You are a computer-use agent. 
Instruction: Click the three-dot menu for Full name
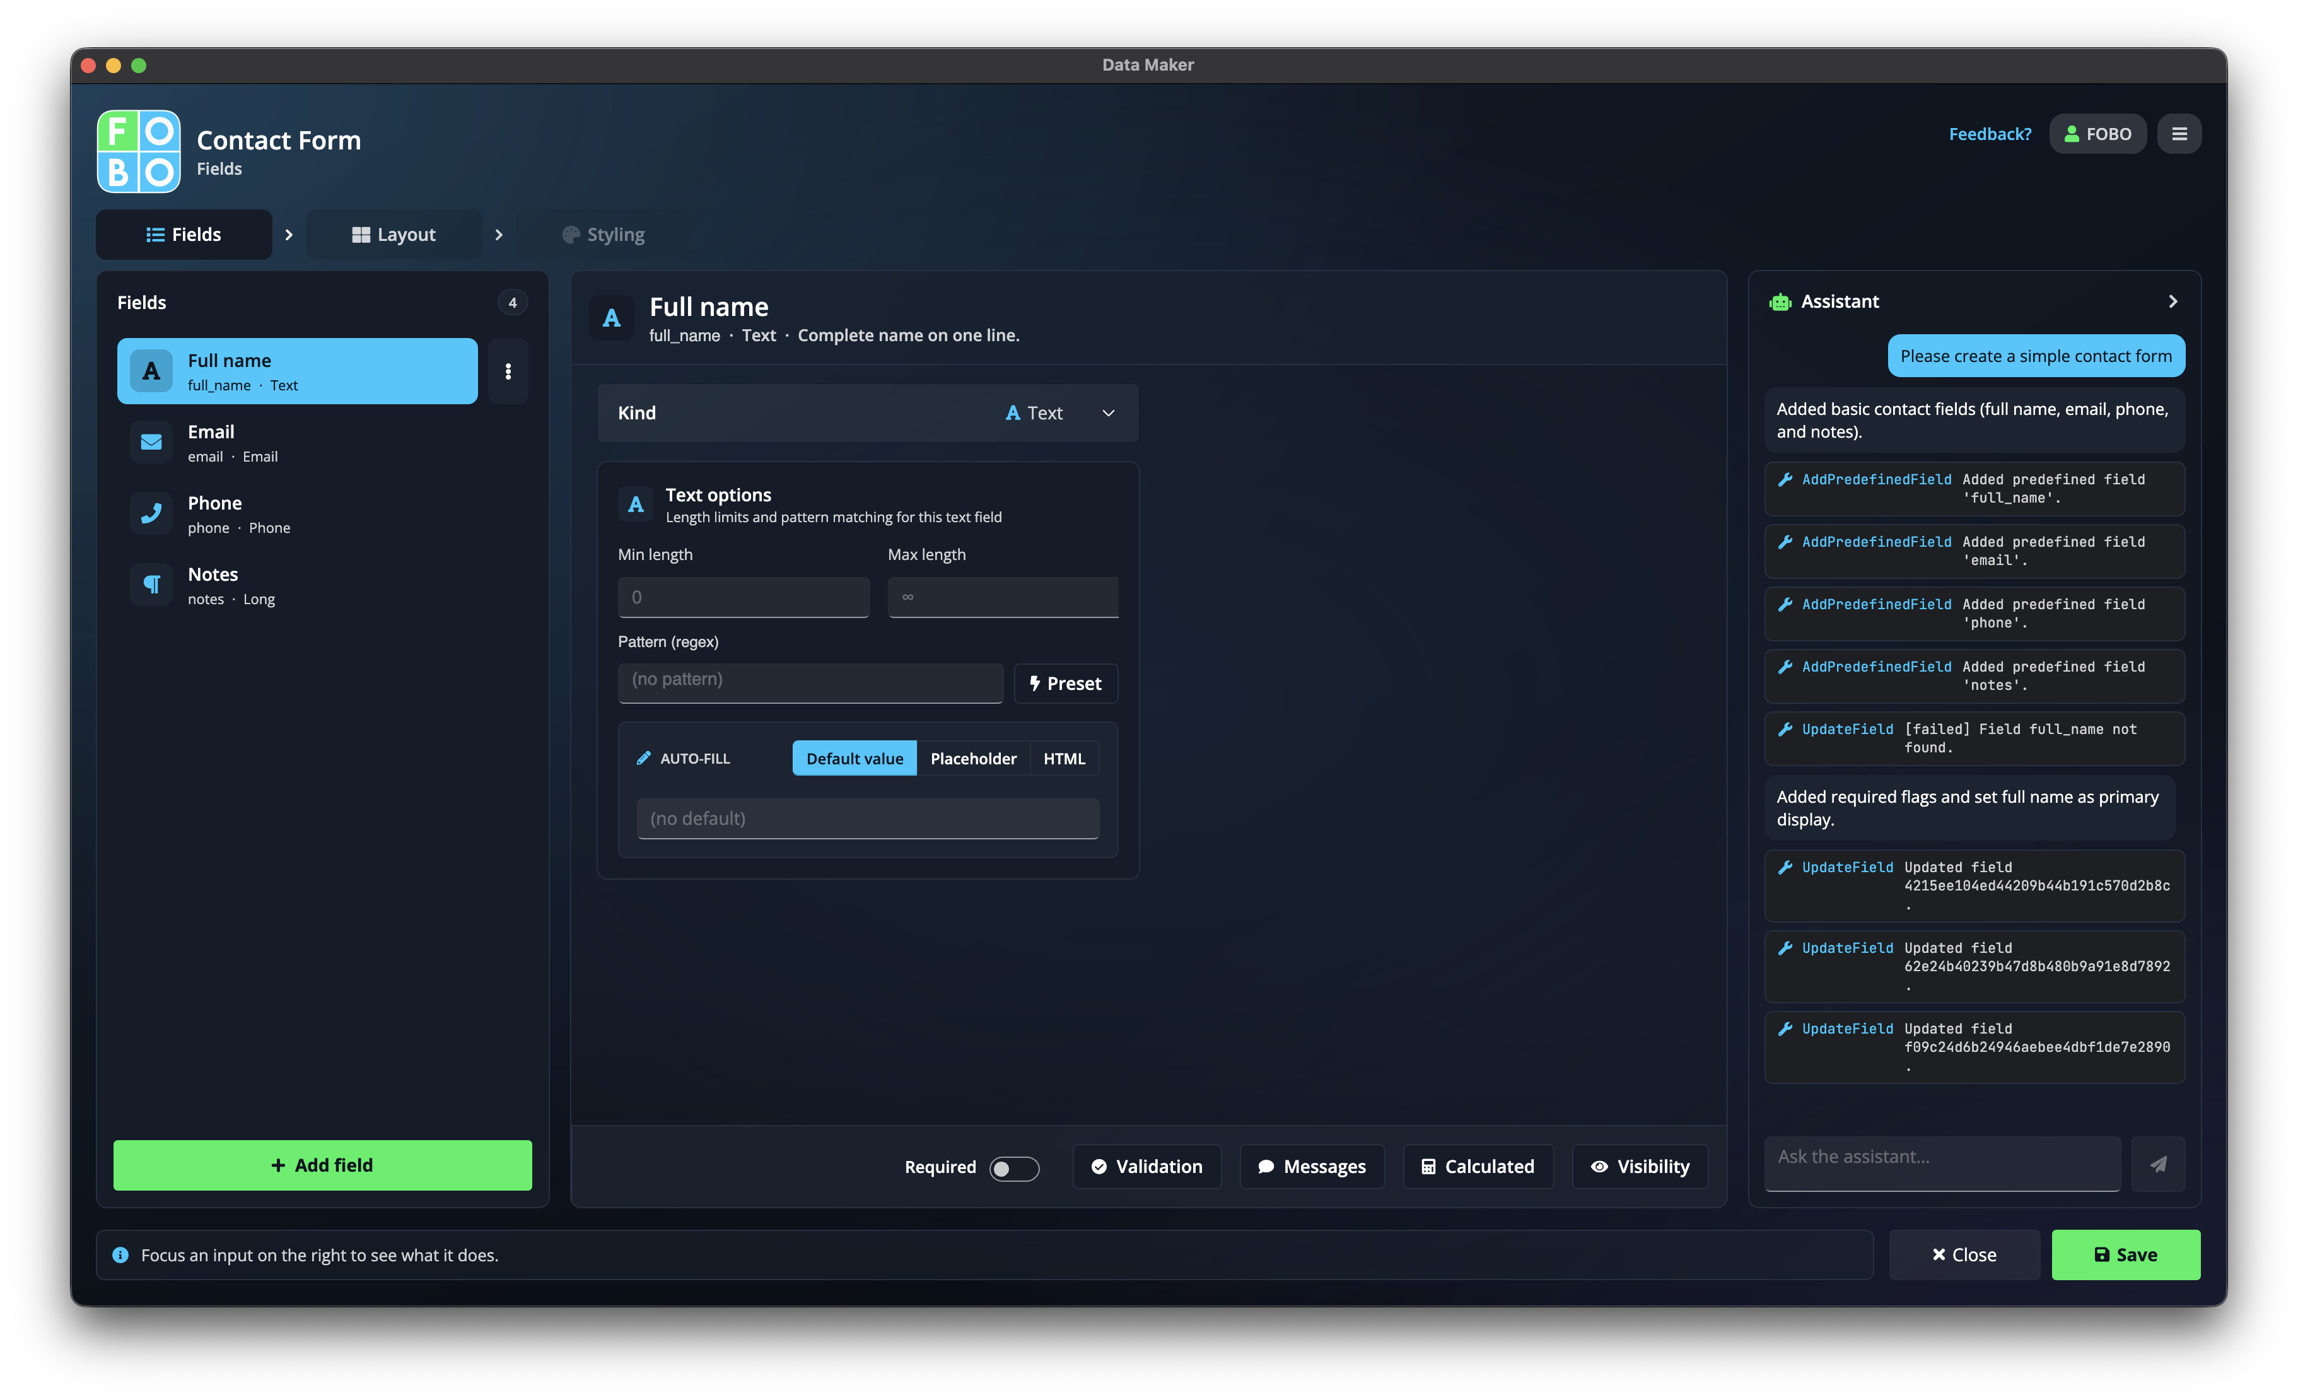(508, 371)
